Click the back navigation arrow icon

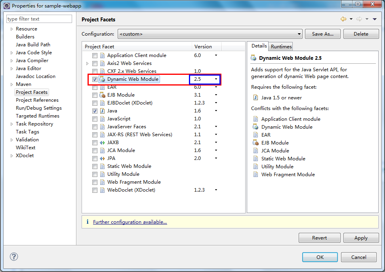tap(343, 19)
